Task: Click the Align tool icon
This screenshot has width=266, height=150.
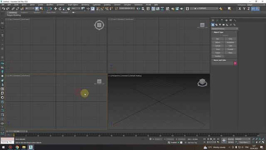Action: click(143, 9)
